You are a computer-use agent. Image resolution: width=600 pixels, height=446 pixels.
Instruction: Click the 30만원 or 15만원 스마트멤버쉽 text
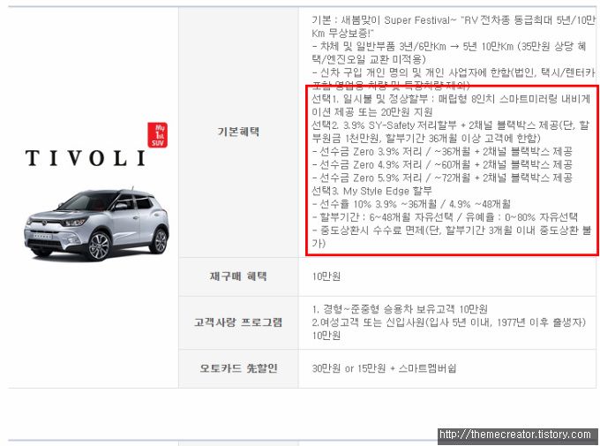tap(384, 368)
